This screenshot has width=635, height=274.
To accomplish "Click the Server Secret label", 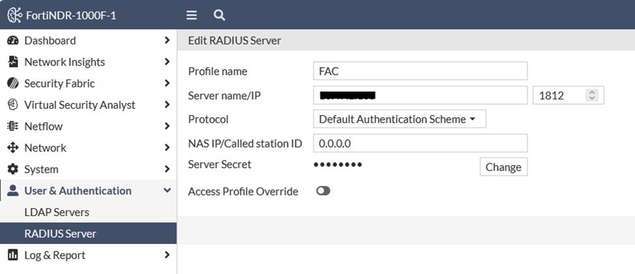I will pos(219,164).
